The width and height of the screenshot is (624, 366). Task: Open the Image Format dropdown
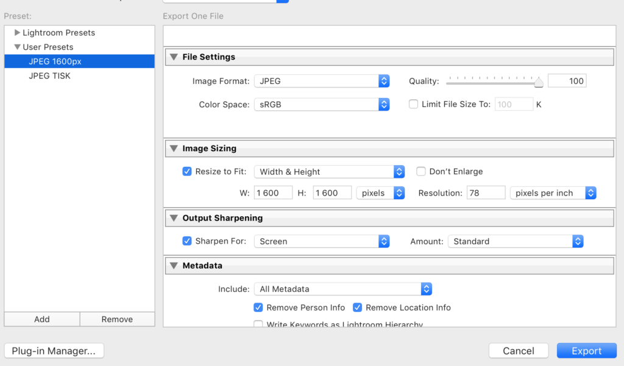click(x=322, y=81)
